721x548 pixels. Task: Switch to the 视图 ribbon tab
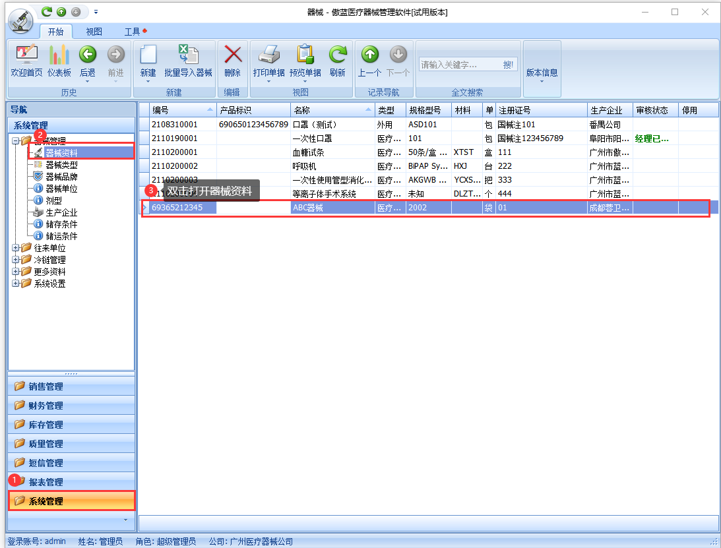94,31
